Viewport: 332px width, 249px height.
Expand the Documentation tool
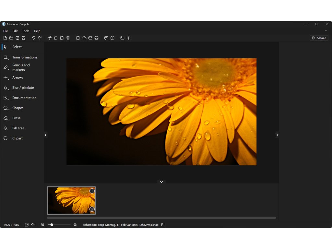[22, 98]
